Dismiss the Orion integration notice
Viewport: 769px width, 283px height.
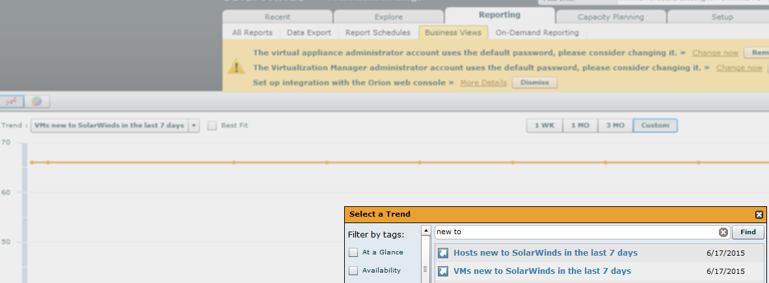[x=535, y=83]
